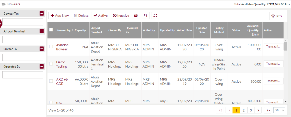Viewport: 291px width, 117px height.
Task: Mark selected bowsers as Active
Action: point(100,16)
